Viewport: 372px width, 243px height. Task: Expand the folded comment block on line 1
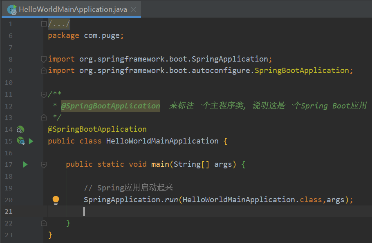[44, 24]
